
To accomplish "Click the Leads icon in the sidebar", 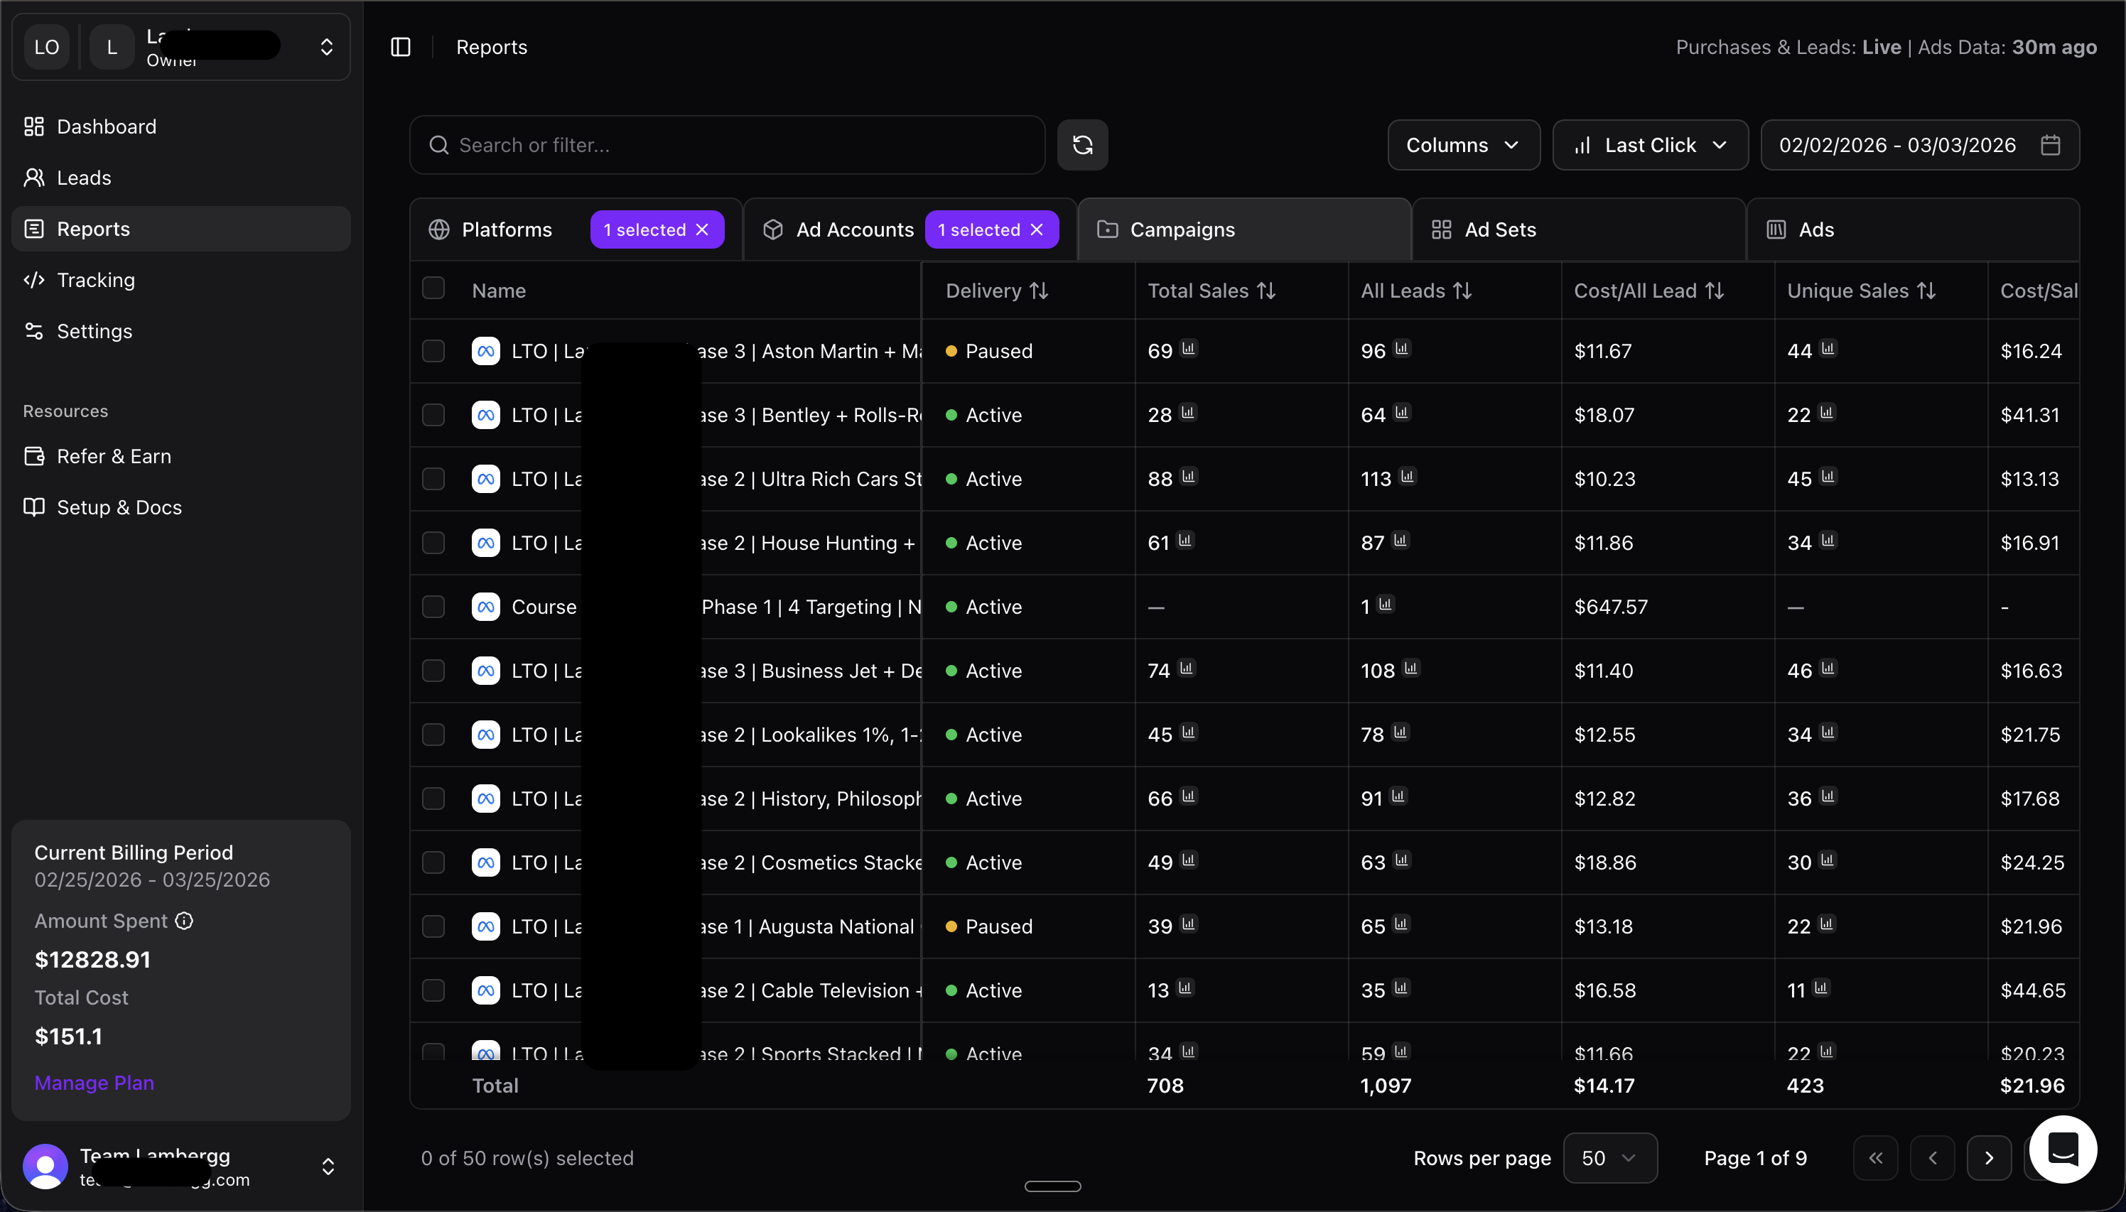I will pos(34,178).
